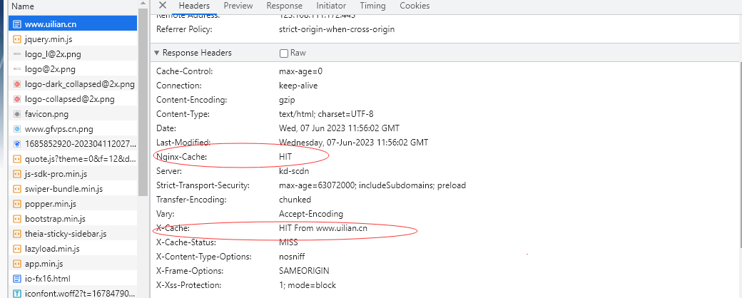Click the image icon beside www.gfvps.cn.png
Image resolution: width=742 pixels, height=298 pixels.
point(17,129)
